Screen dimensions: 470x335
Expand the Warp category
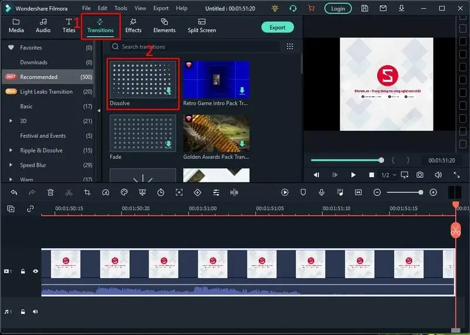point(11,180)
